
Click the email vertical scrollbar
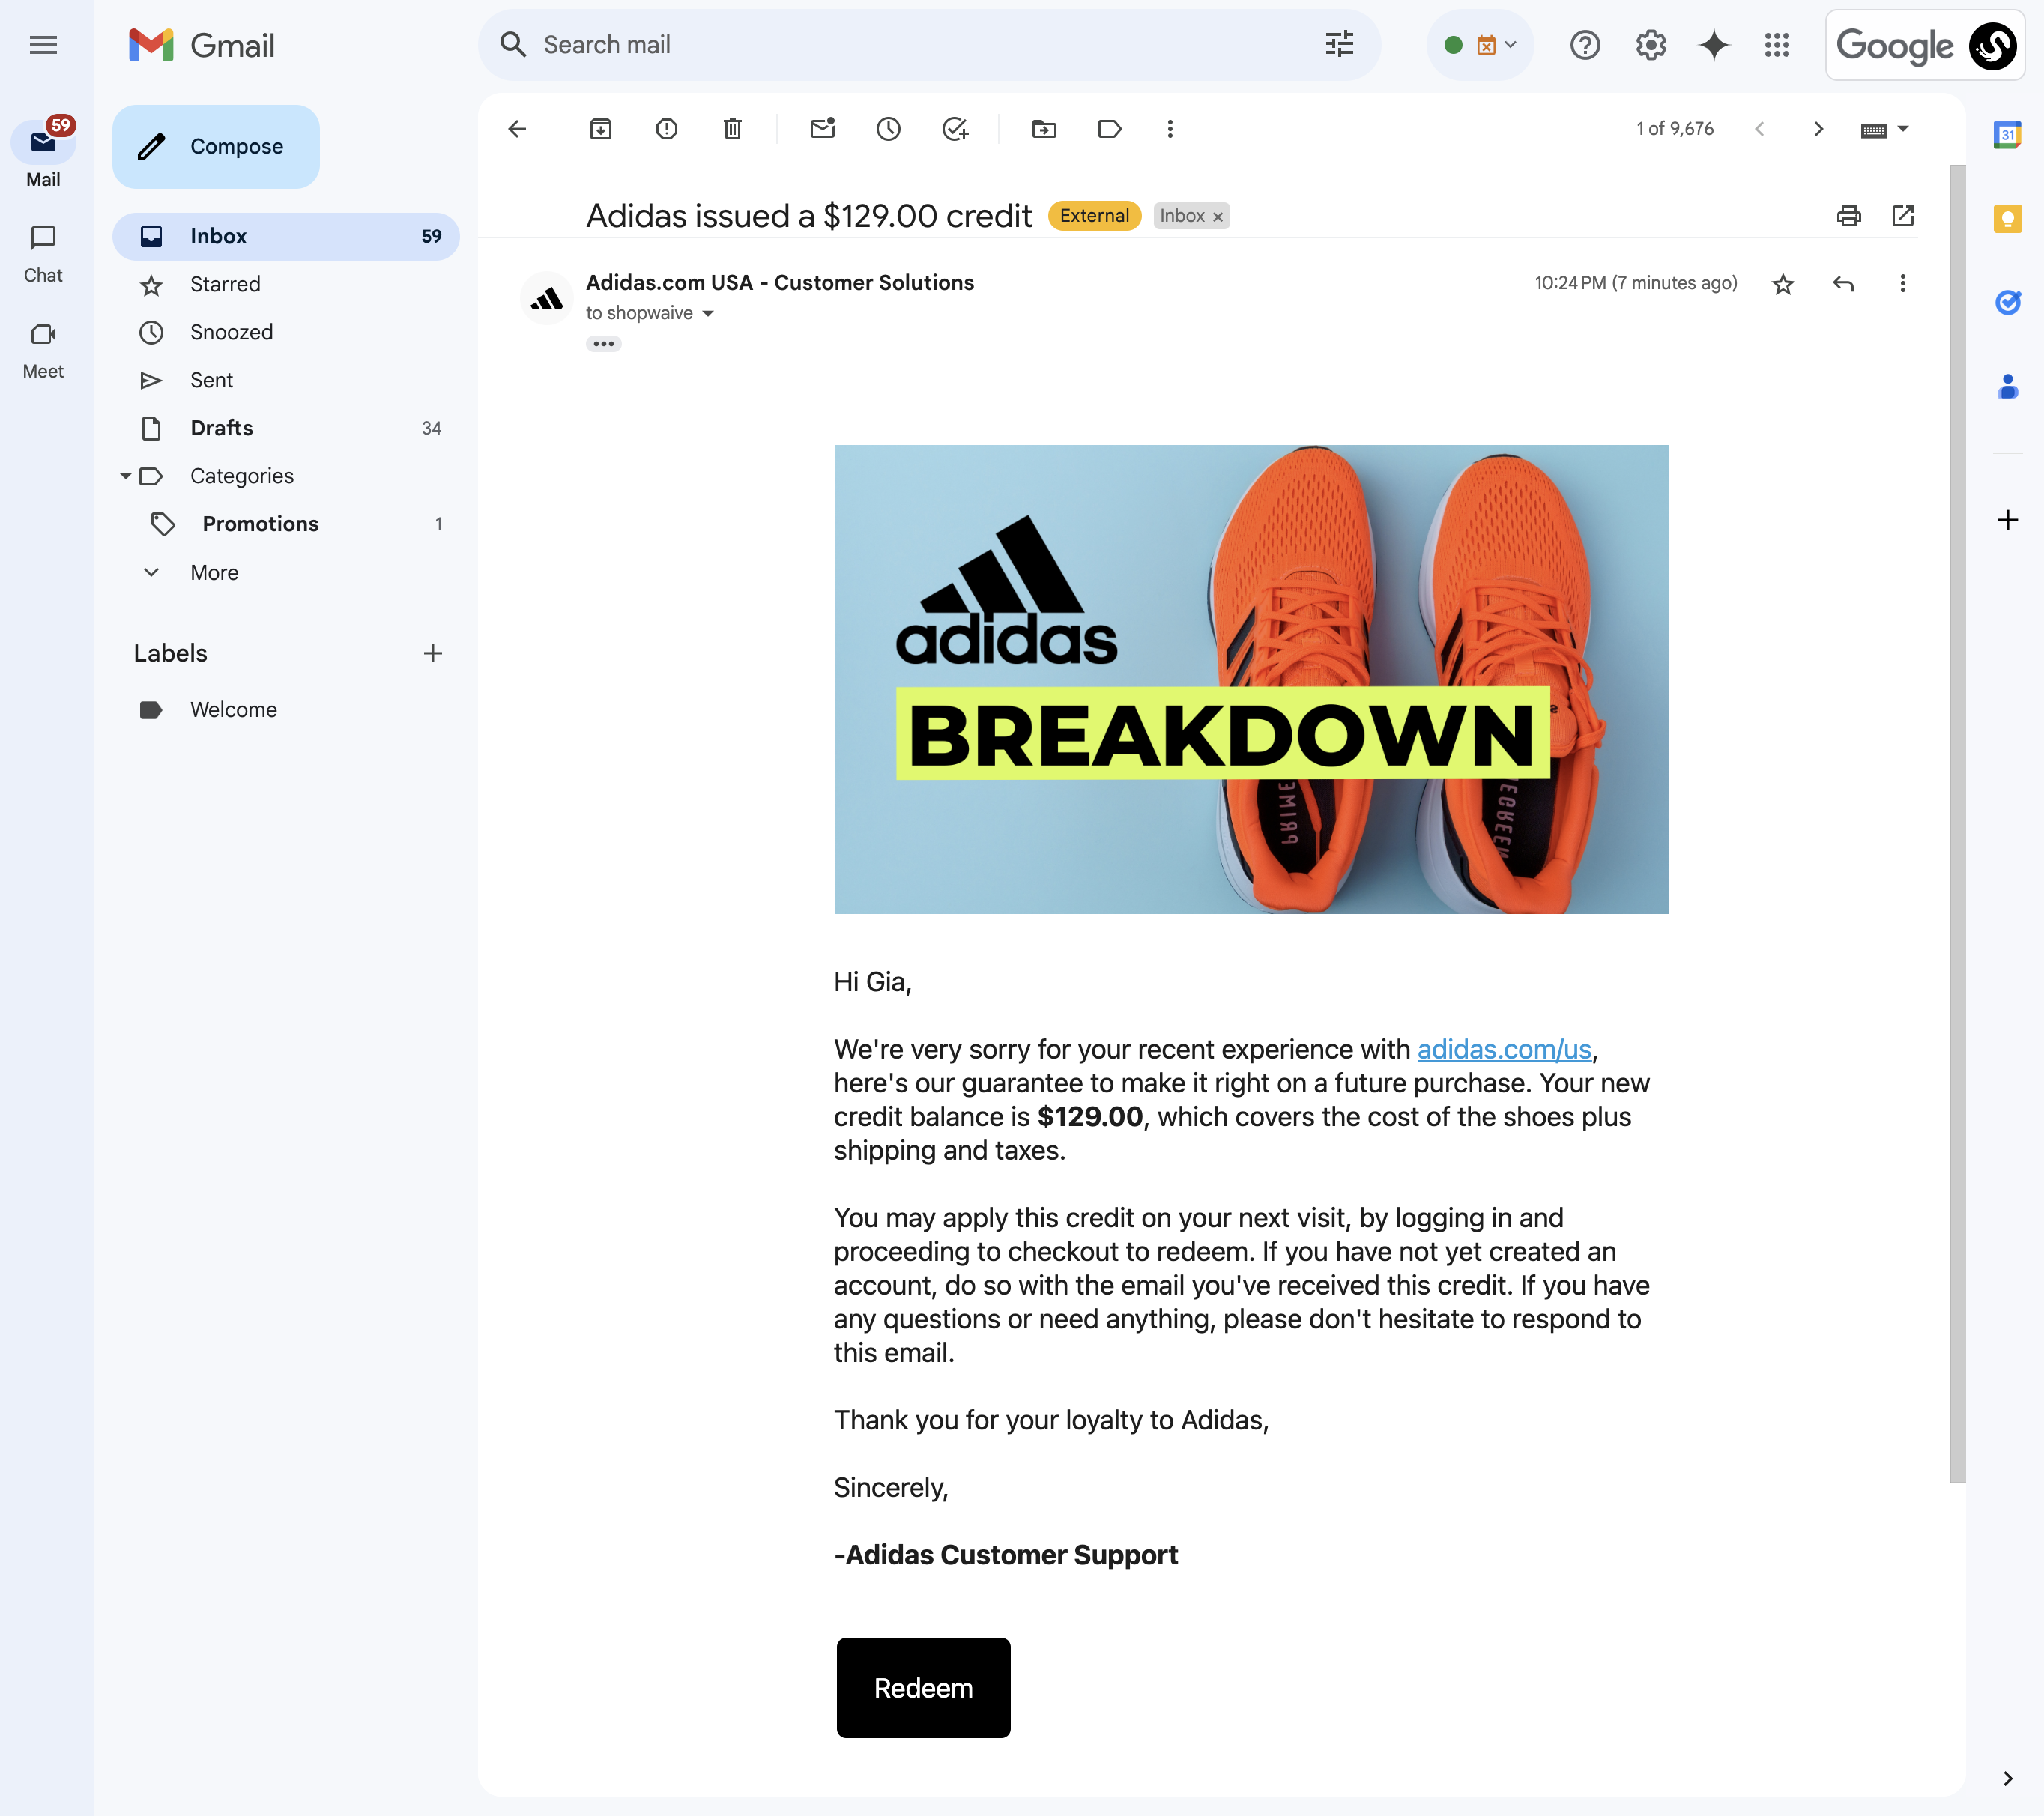click(x=1957, y=823)
